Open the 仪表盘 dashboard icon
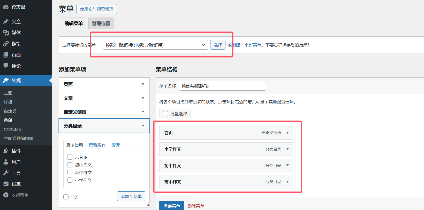424x210 pixels. click(x=6, y=7)
